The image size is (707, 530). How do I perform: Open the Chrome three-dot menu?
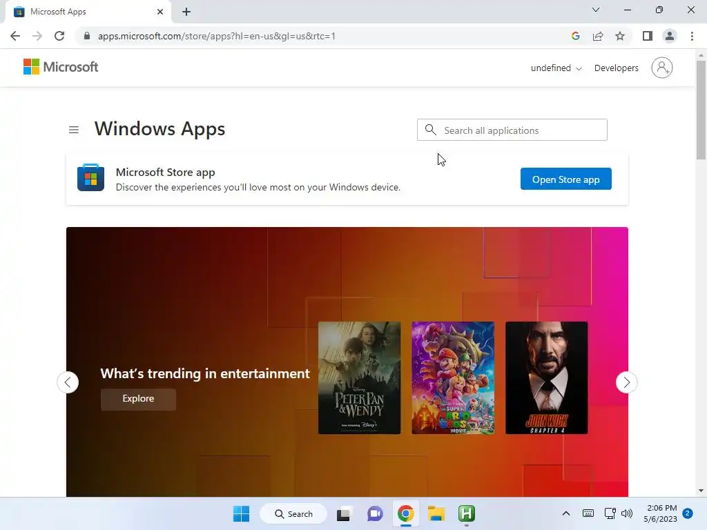(692, 36)
